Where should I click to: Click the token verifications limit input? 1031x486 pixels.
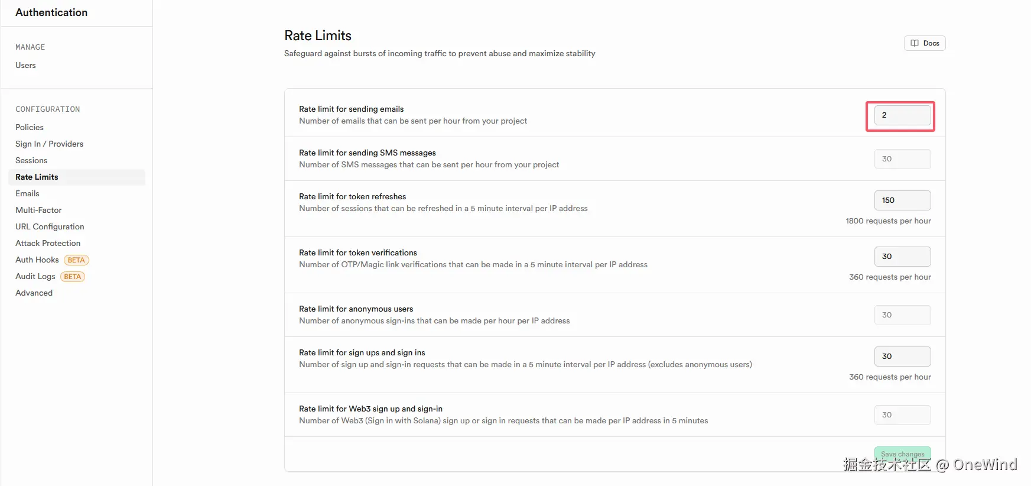pyautogui.click(x=902, y=257)
